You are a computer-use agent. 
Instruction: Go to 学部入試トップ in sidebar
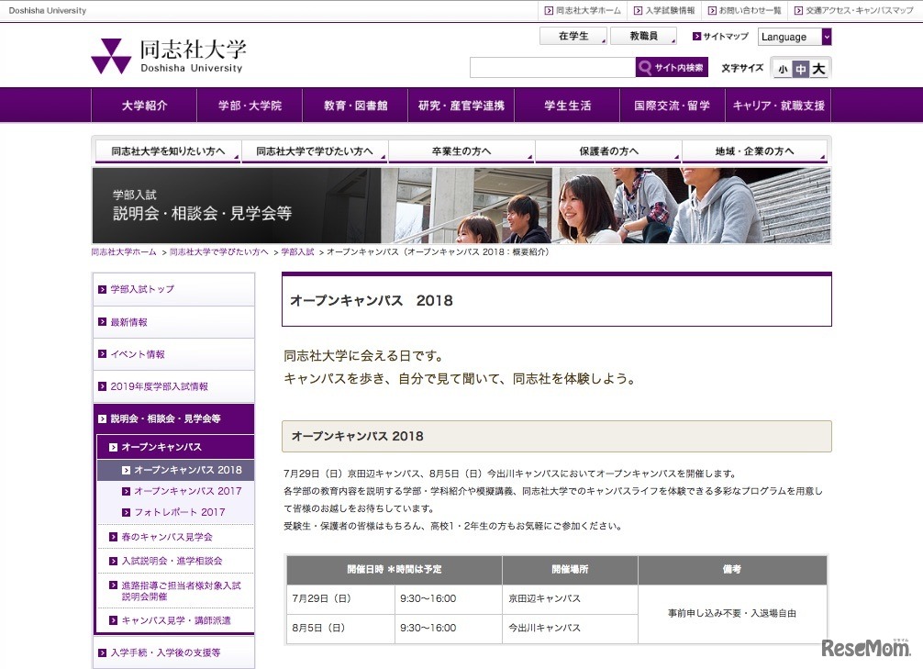coord(142,289)
